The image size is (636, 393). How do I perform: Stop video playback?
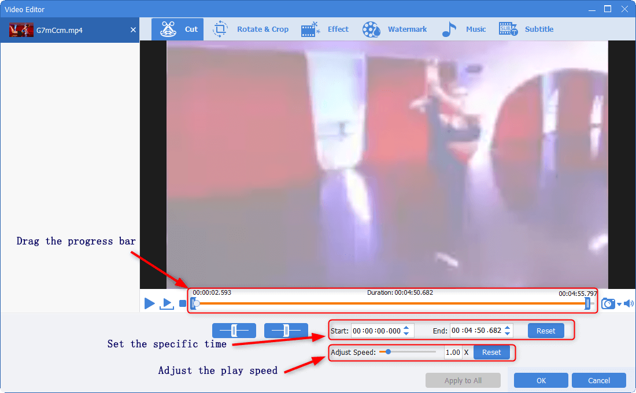[x=183, y=303]
